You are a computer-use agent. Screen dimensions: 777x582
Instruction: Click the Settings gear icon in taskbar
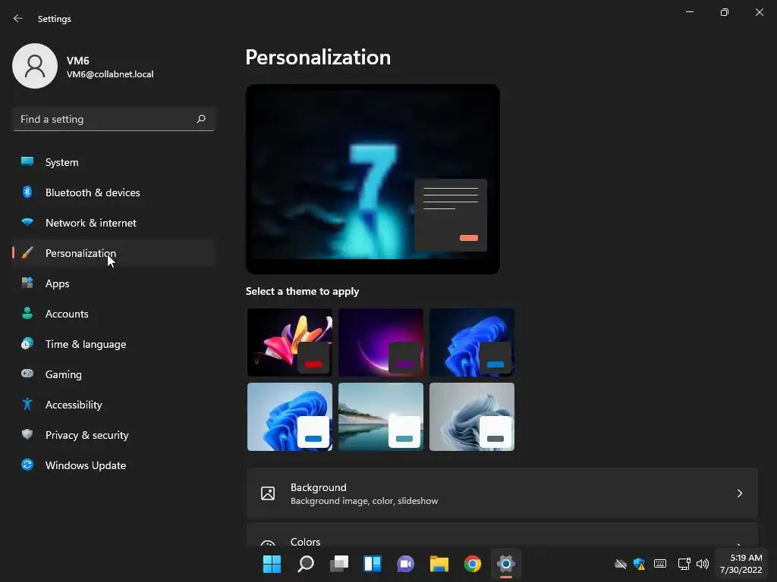(x=506, y=564)
